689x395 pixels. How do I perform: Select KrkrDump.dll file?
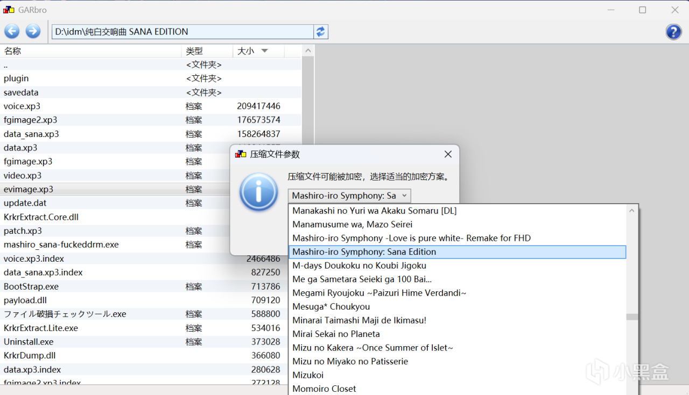[x=144, y=355]
